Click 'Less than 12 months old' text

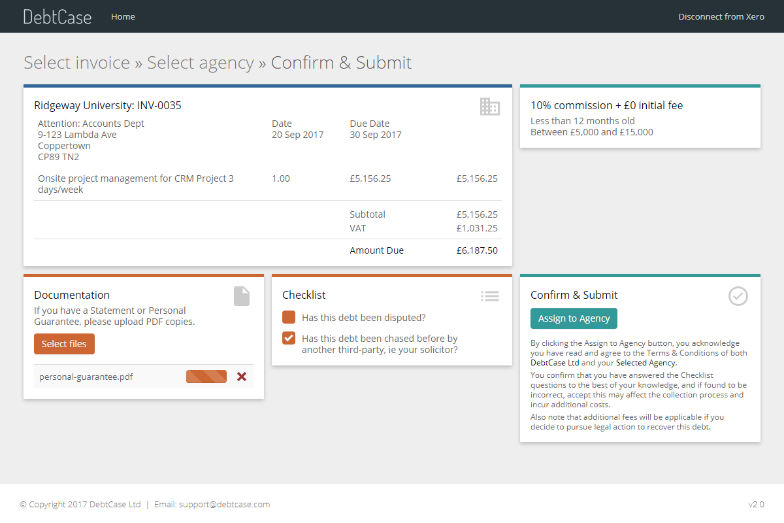point(583,121)
